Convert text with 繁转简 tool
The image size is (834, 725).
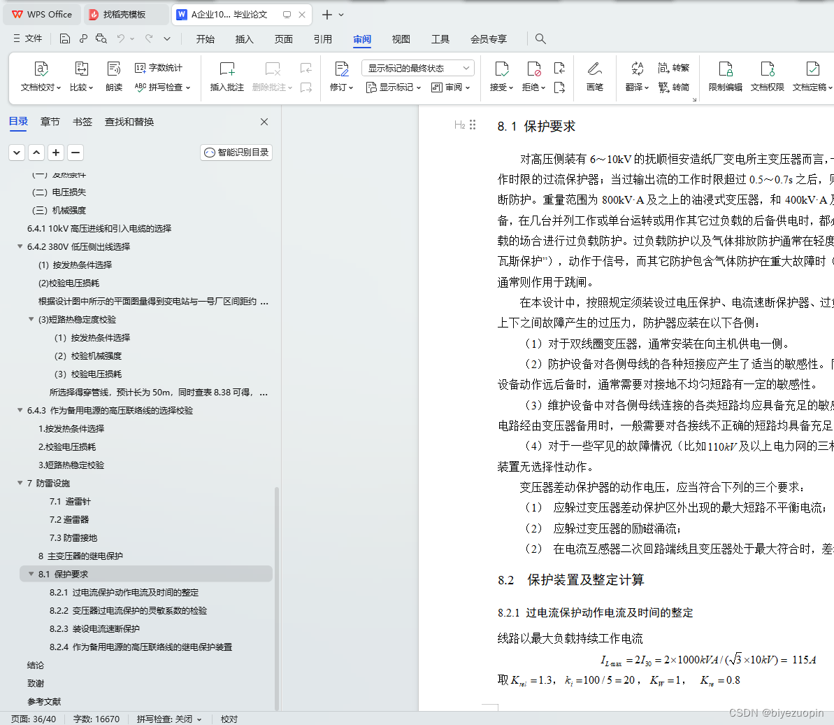(673, 88)
